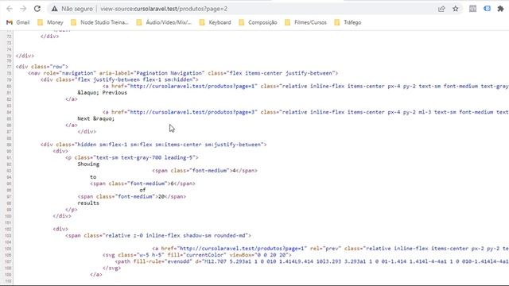Follow the produtos?page=1 link on line 80
Image resolution: width=509 pixels, height=286 pixels.
pos(193,87)
